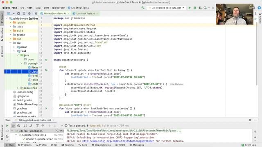Open Project tool window on left strip
This screenshot has width=262, height=147.
tap(2, 18)
